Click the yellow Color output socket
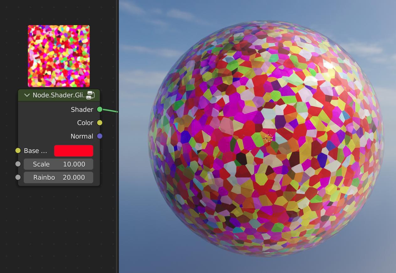Image resolution: width=396 pixels, height=273 pixels. [100, 123]
